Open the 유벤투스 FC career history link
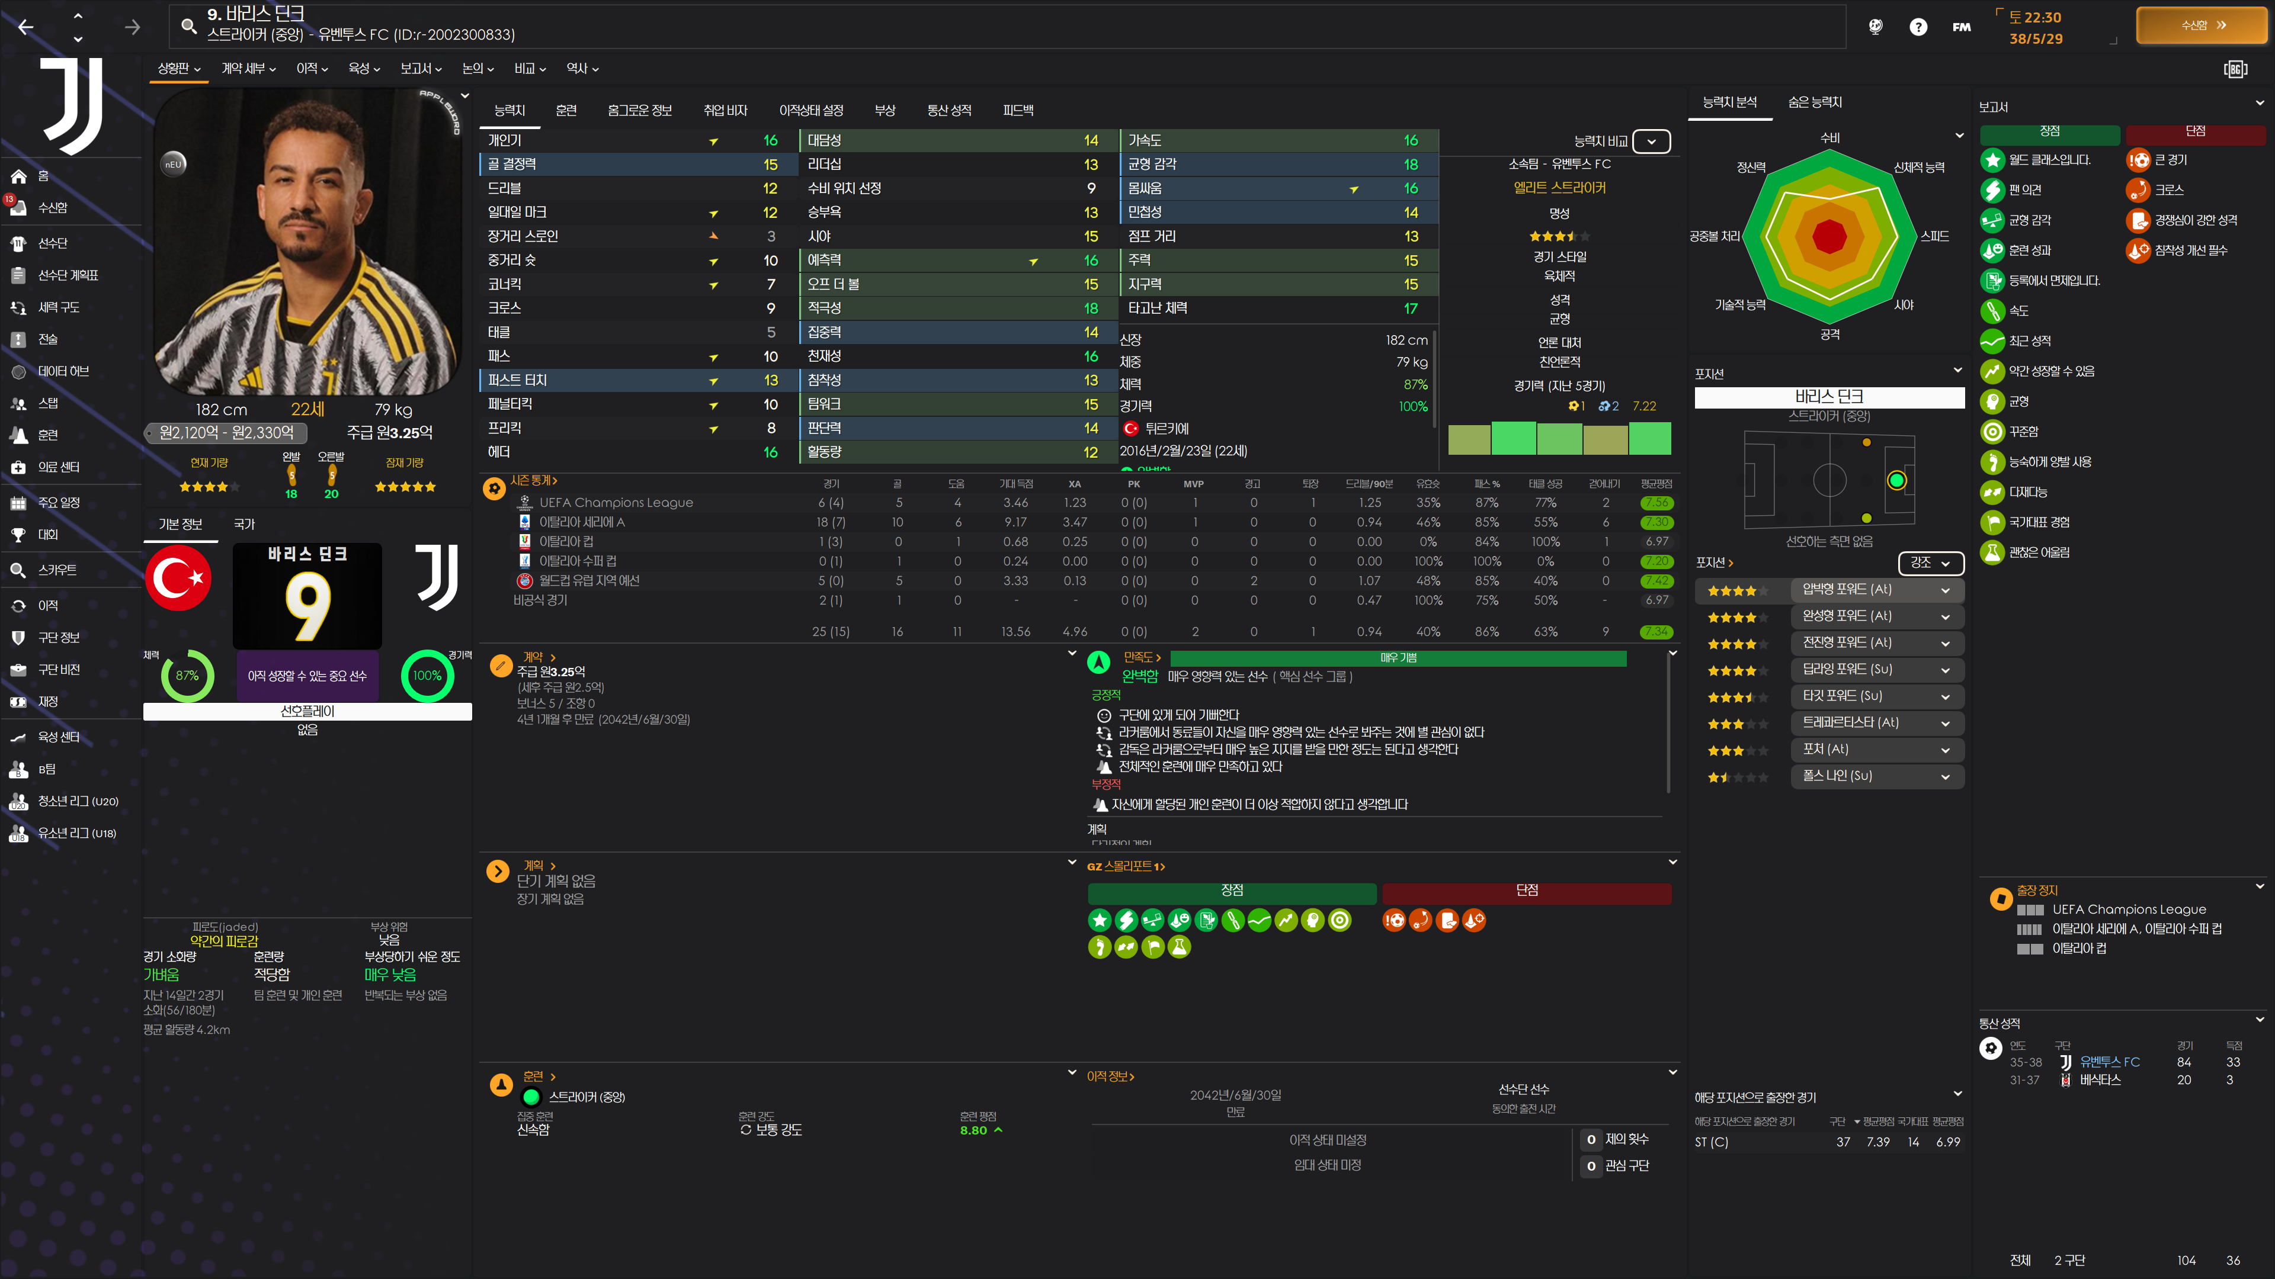 pyautogui.click(x=2110, y=1062)
